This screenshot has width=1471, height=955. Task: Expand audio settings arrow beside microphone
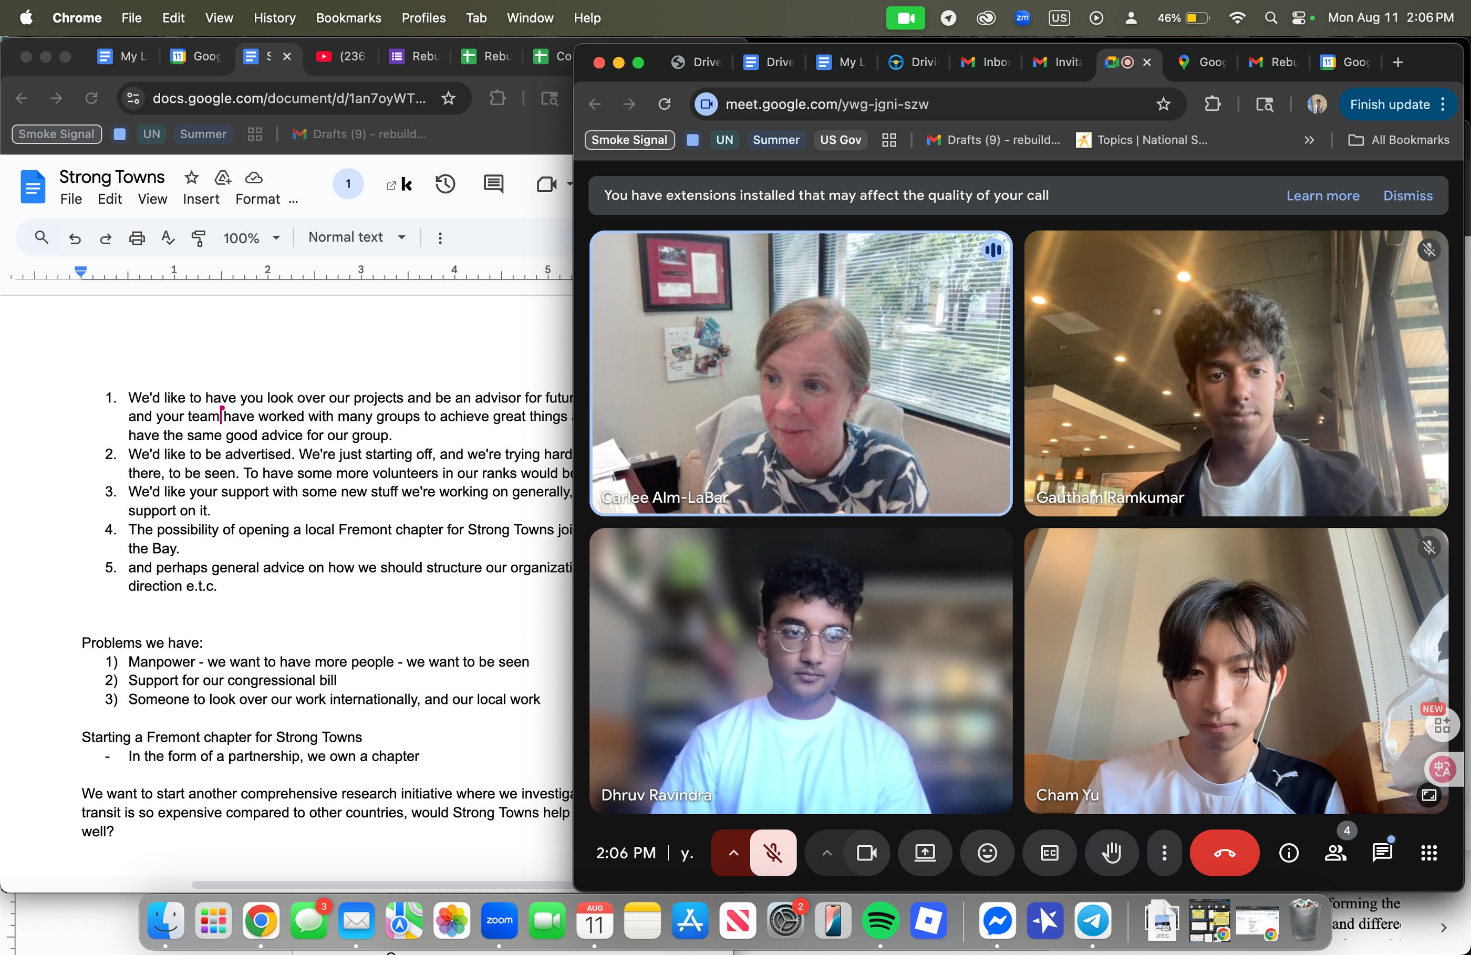pyautogui.click(x=733, y=853)
